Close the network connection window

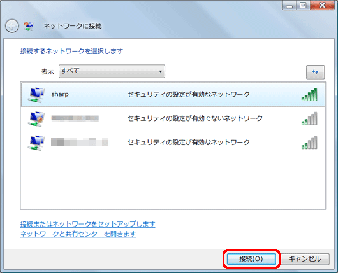(x=322, y=5)
